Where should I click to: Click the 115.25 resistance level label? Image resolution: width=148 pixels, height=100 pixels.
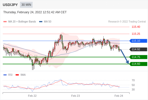[x=136, y=34]
